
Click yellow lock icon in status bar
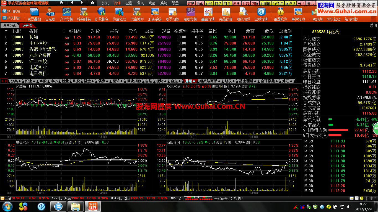click(361, 198)
